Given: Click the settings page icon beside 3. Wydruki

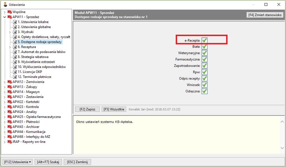Looking at the screenshot, I should [15, 32].
